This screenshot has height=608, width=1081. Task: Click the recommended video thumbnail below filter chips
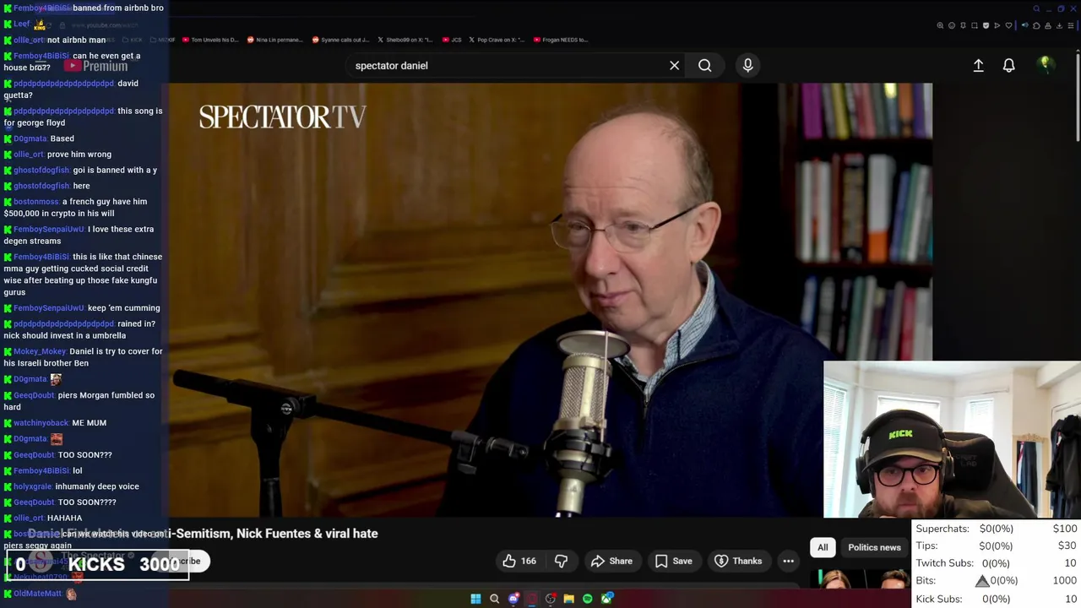point(860,578)
